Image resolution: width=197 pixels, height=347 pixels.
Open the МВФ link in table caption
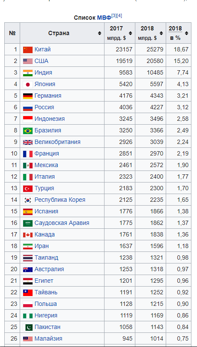coord(104,18)
